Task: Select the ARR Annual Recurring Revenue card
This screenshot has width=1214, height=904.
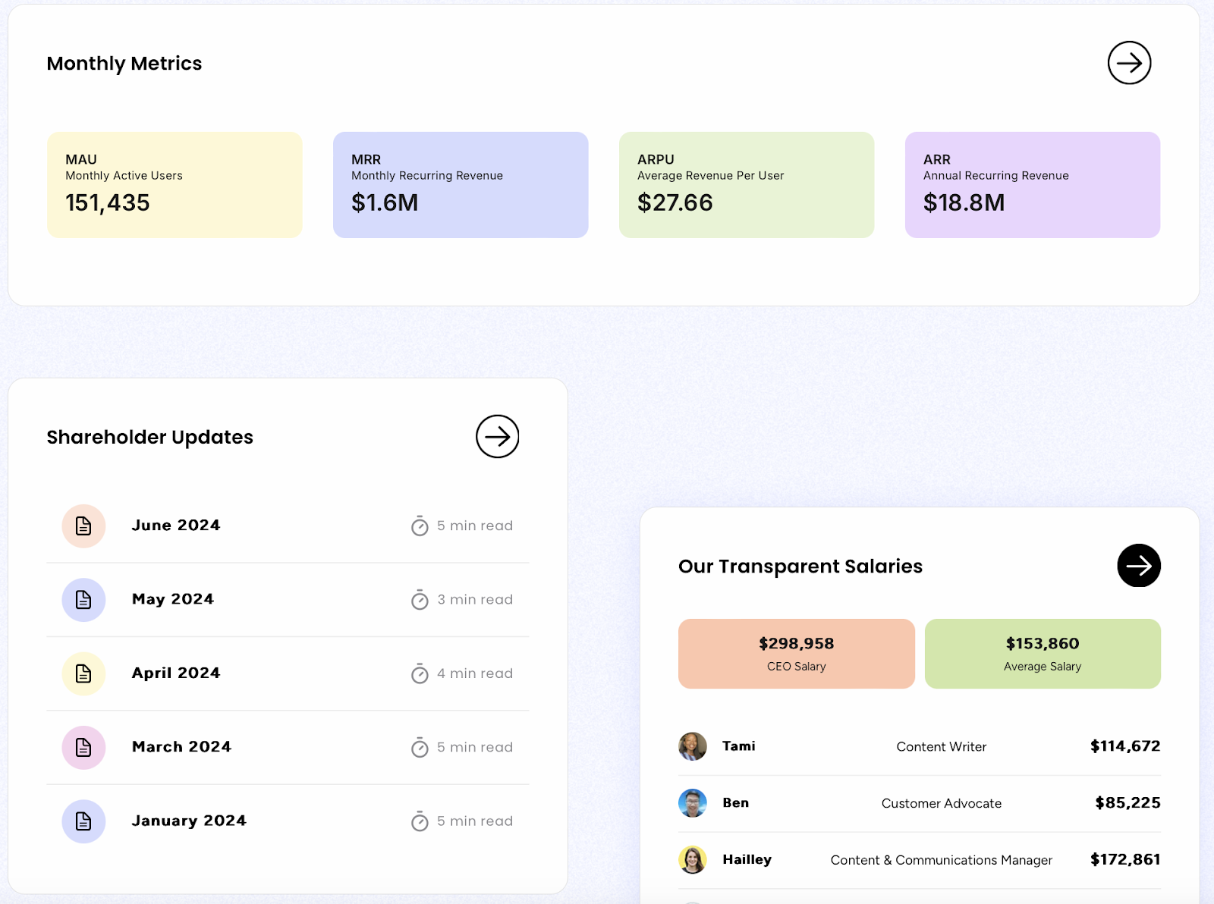Action: [x=1033, y=185]
